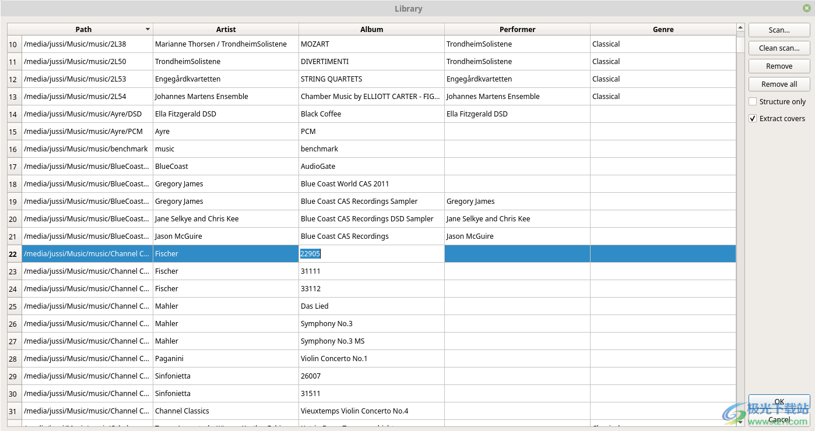Sort the table by Album column header
The image size is (815, 431).
click(x=372, y=30)
